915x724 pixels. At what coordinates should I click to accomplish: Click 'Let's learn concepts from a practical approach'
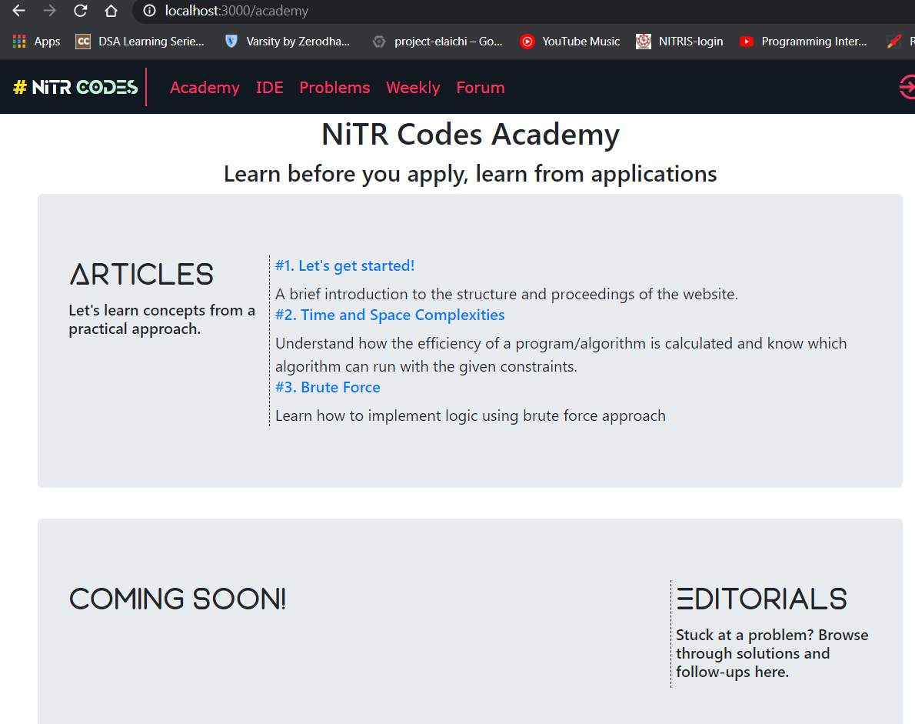161,319
